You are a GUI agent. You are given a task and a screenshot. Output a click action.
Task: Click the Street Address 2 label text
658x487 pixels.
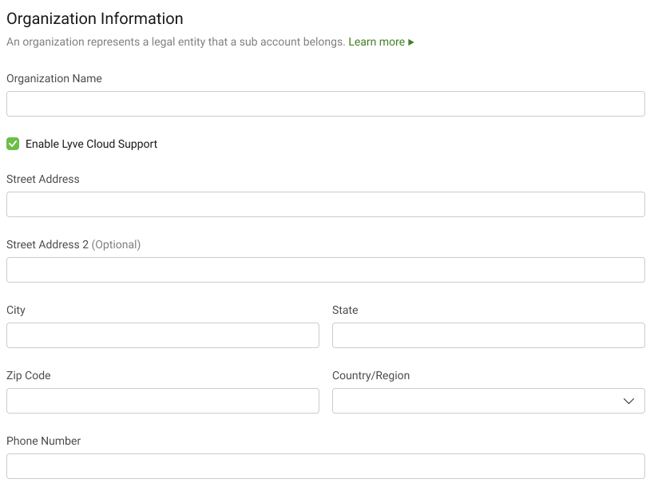click(x=48, y=244)
